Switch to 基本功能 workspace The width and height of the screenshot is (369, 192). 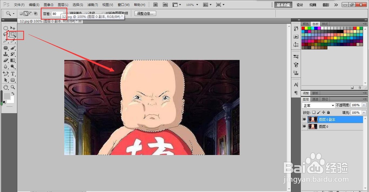pyautogui.click(x=283, y=5)
